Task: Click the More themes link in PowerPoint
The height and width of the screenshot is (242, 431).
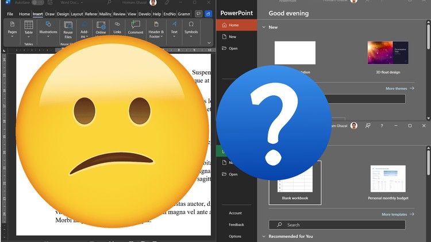Action: pyautogui.click(x=400, y=88)
